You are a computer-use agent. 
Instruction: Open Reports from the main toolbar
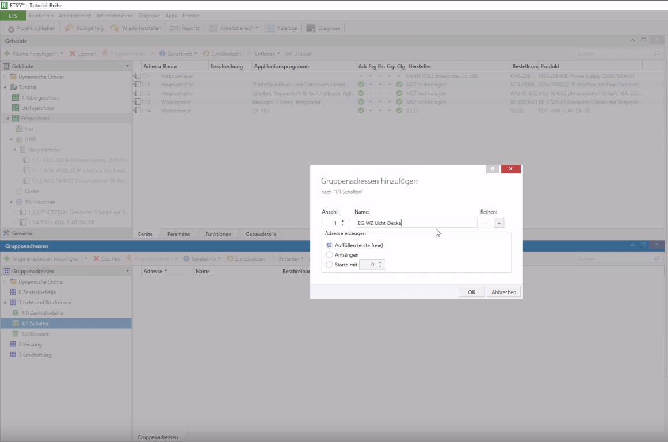point(185,28)
